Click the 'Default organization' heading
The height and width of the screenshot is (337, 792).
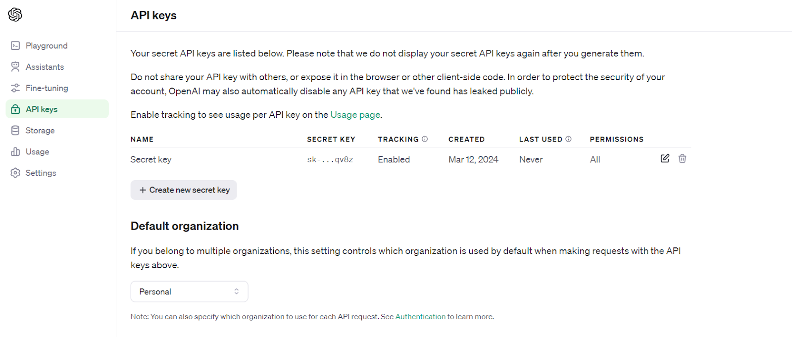point(185,226)
